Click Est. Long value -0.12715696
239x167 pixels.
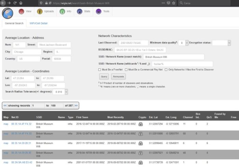coord(172,124)
